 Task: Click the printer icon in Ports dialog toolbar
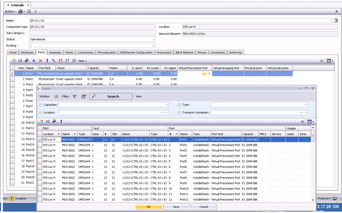pyautogui.click(x=56, y=96)
